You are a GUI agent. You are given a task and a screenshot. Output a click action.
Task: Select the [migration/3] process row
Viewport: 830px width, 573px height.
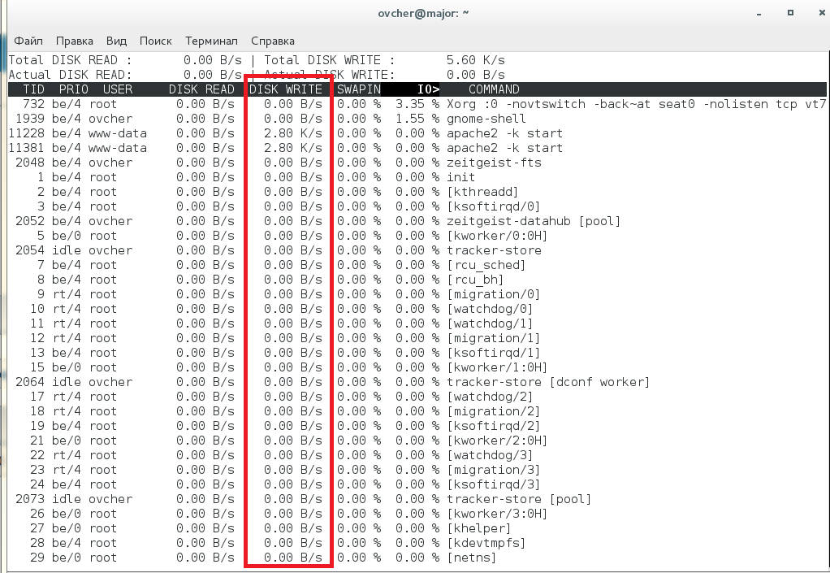tap(417, 471)
